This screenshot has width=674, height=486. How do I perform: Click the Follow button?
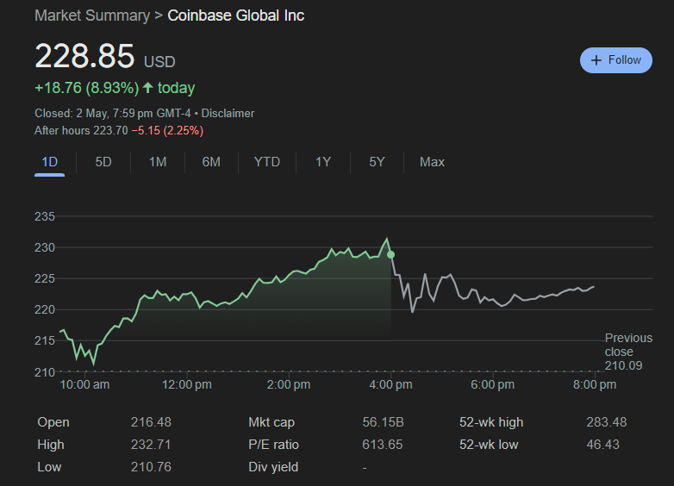point(616,60)
